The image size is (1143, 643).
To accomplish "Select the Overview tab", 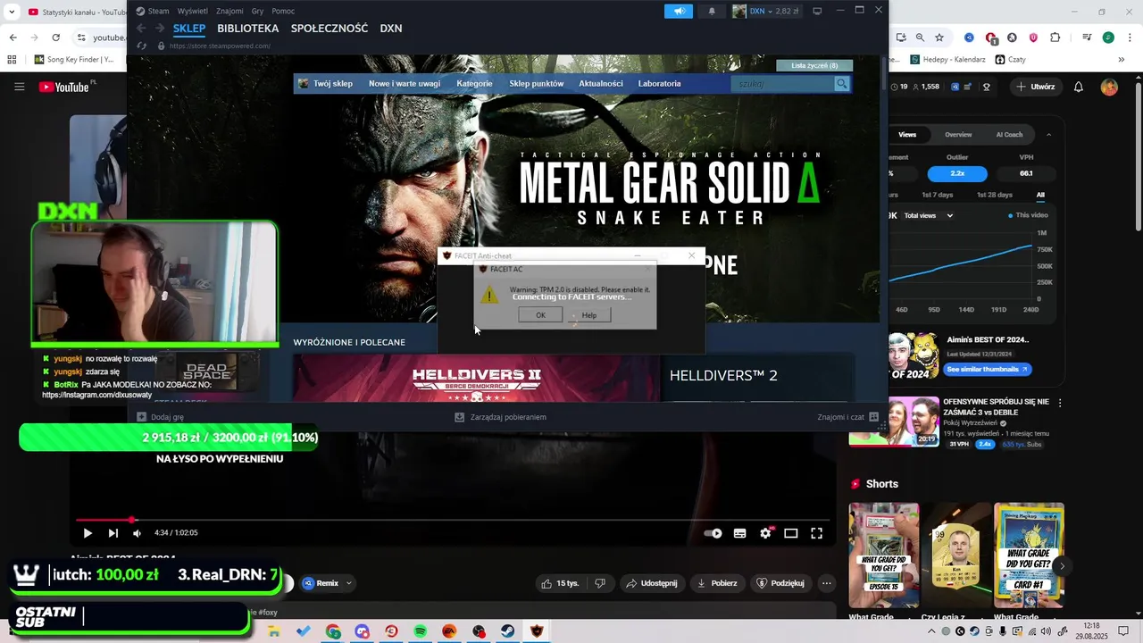I will (x=958, y=135).
